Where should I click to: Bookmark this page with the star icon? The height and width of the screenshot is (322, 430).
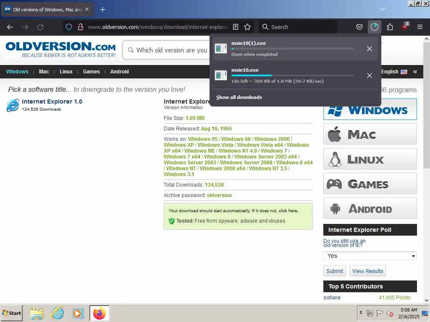[247, 27]
